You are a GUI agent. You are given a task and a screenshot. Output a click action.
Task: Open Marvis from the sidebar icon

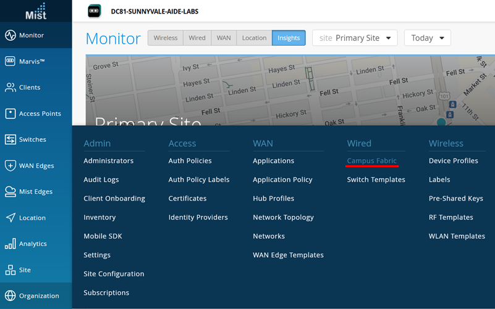point(11,61)
